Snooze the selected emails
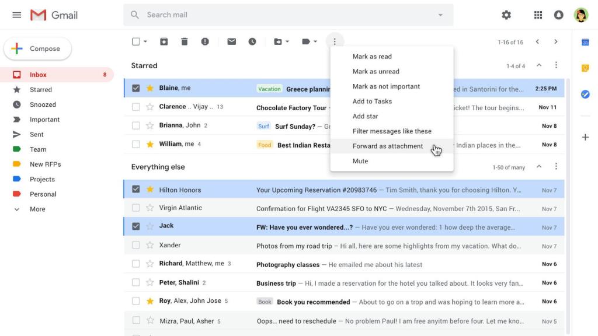This screenshot has width=598, height=336. click(252, 41)
